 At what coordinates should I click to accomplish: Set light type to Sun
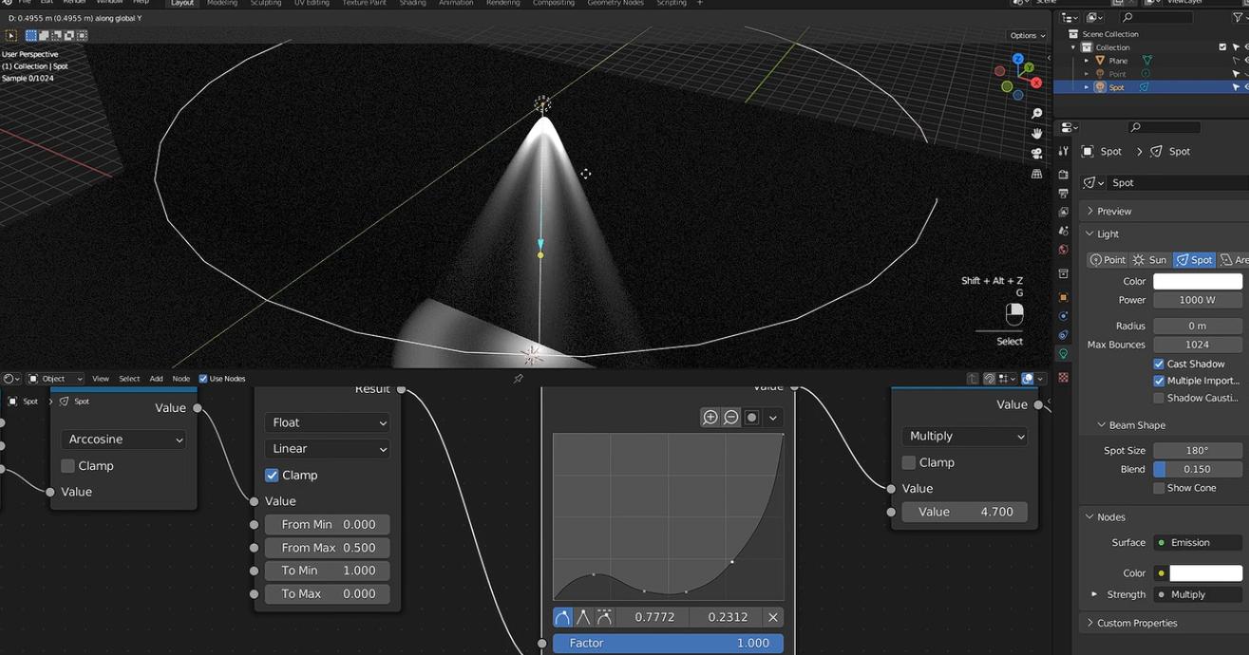[x=1150, y=260]
